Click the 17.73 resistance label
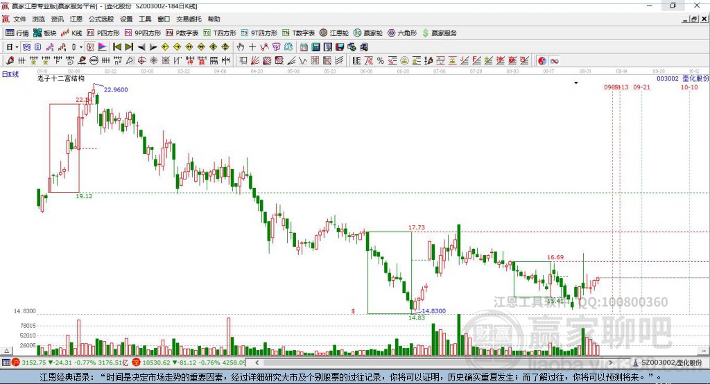Screen dimensions: 710x384 click(x=417, y=227)
